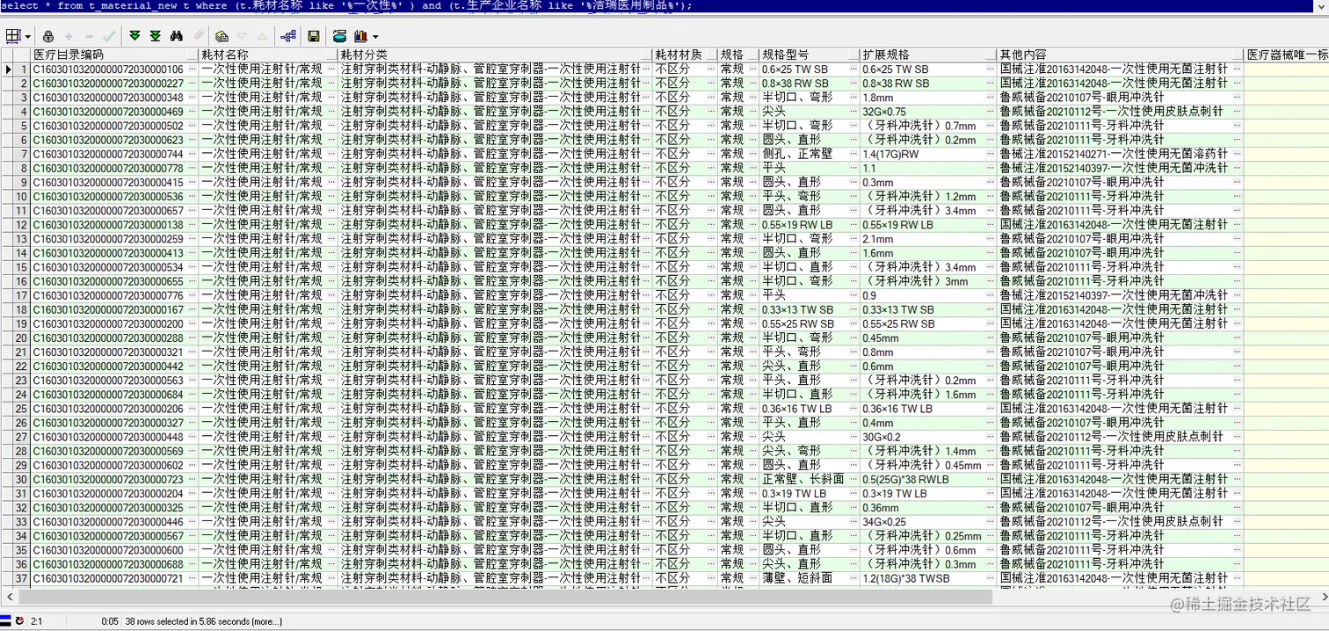The height and width of the screenshot is (631, 1329).
Task: Select the 规格 column header
Action: point(738,54)
